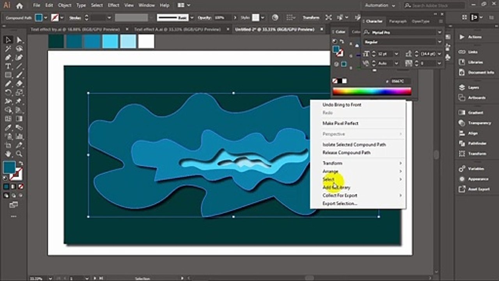Open the fill color dropdown in control bar
The width and height of the screenshot is (499, 281).
[46, 18]
